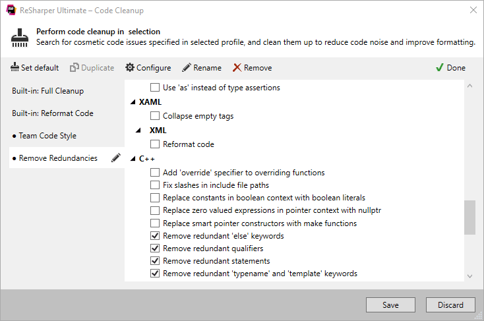This screenshot has height=321, width=484.
Task: Select Team Code Style profile
Action: click(x=47, y=136)
